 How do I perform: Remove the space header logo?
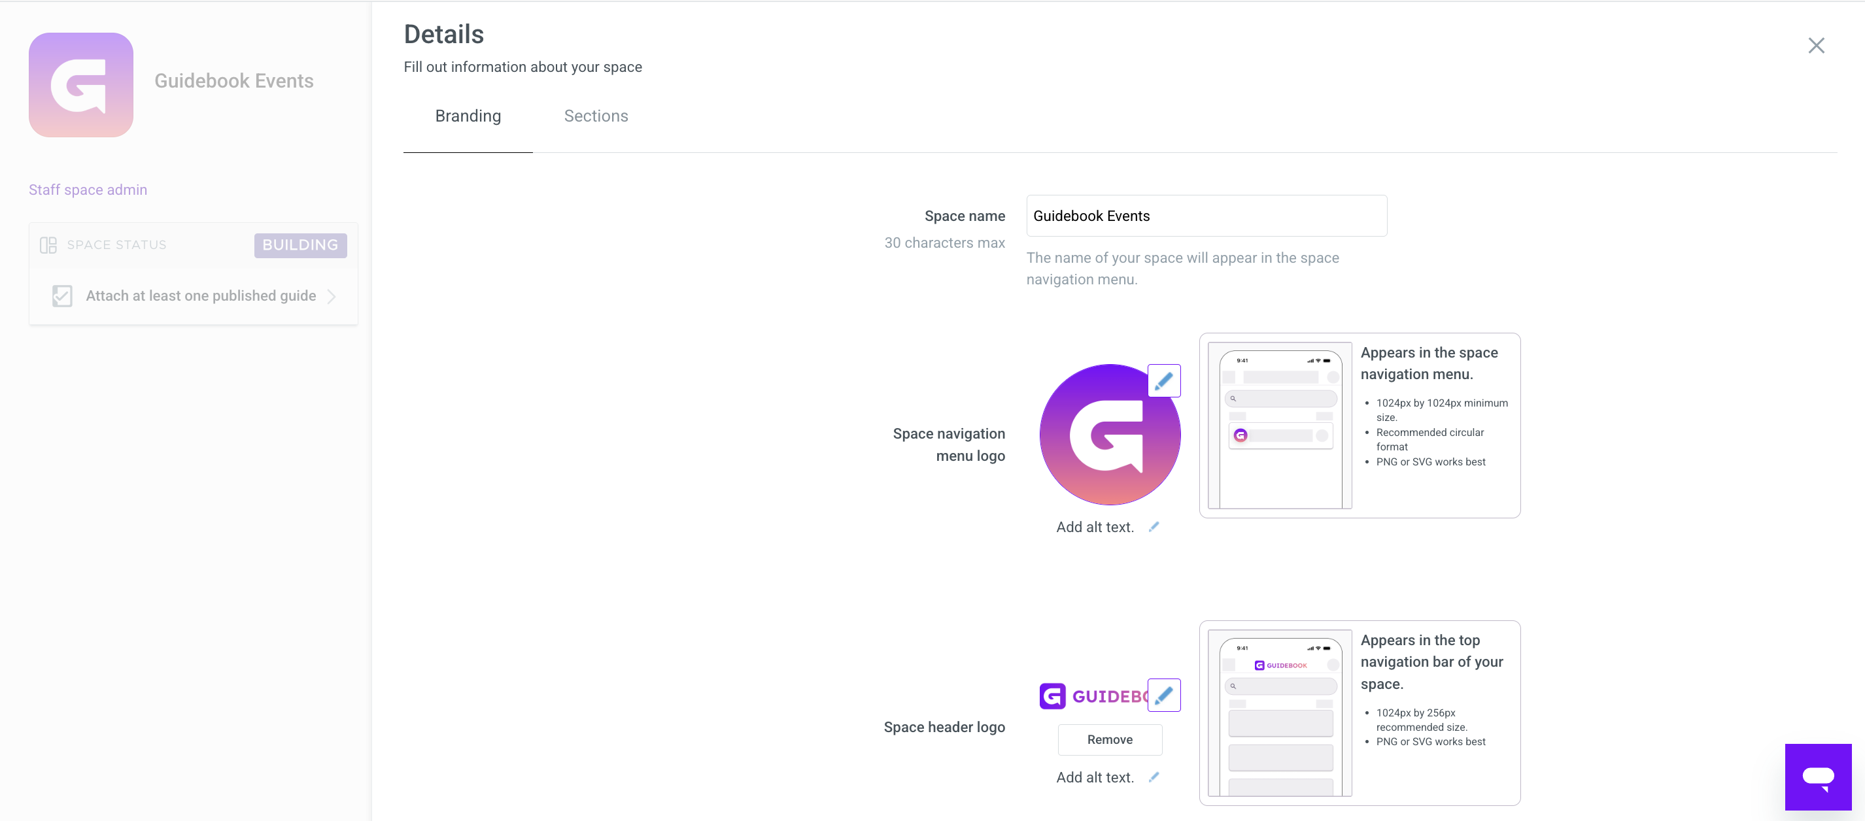click(x=1110, y=739)
